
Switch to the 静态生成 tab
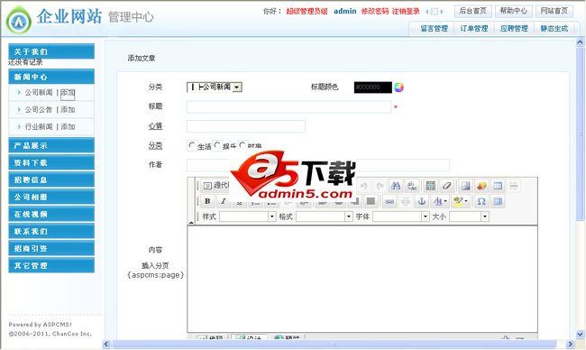tap(554, 29)
